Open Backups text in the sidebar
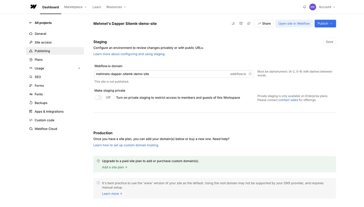Screen dimensions: 364x207 41,103
